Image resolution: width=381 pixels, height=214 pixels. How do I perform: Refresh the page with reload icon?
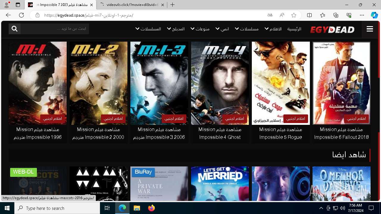click(21, 15)
